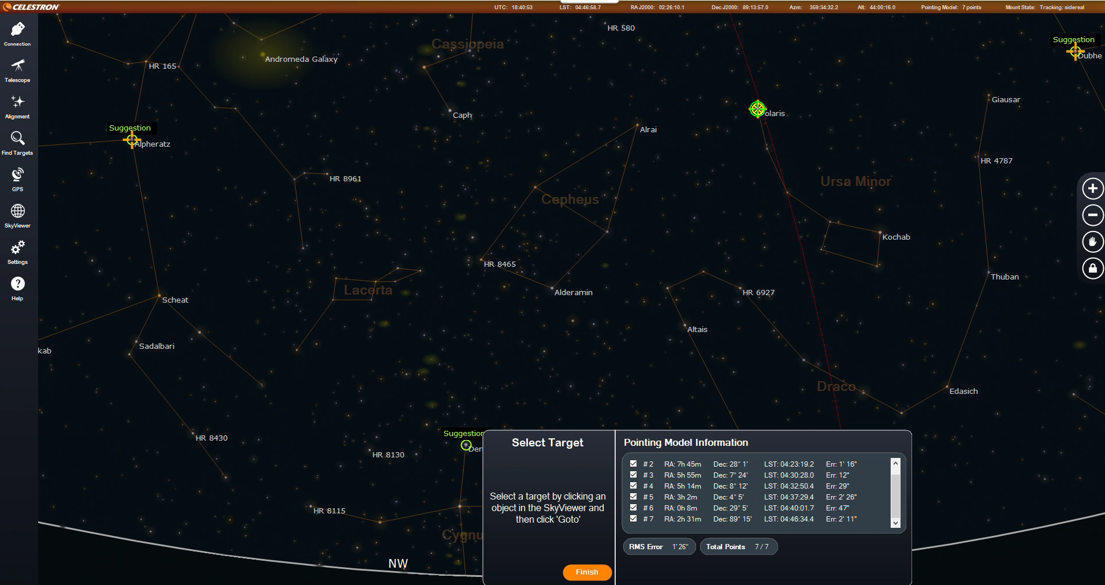Click the Pointing Model points status
This screenshot has height=585, width=1105.
coord(951,8)
